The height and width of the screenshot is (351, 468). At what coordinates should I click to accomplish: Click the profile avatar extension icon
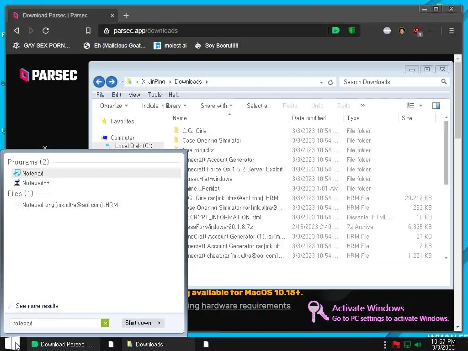402,31
